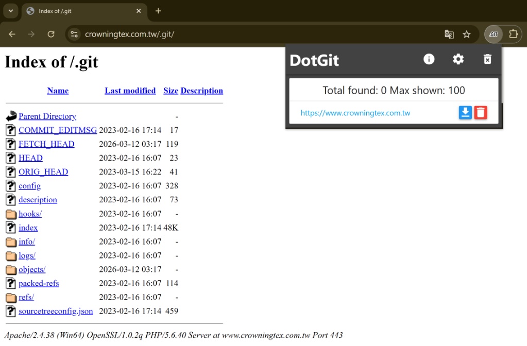This screenshot has width=527, height=346.
Task: Open the description file link
Action: 38,200
